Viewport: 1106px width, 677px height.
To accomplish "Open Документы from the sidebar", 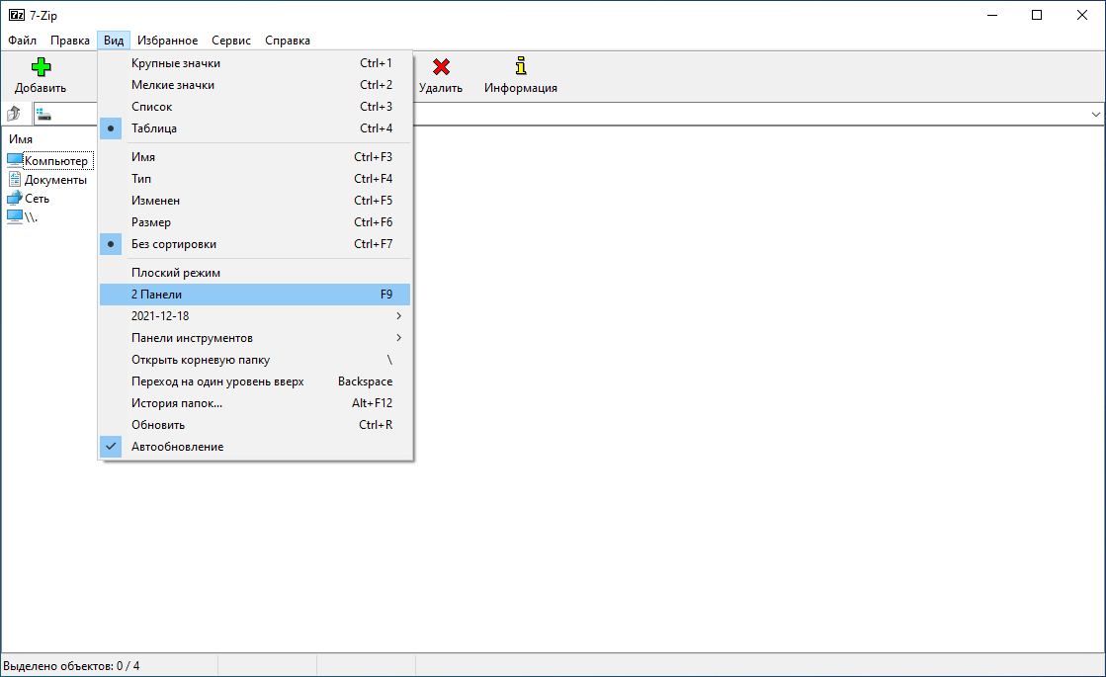I will (x=56, y=179).
